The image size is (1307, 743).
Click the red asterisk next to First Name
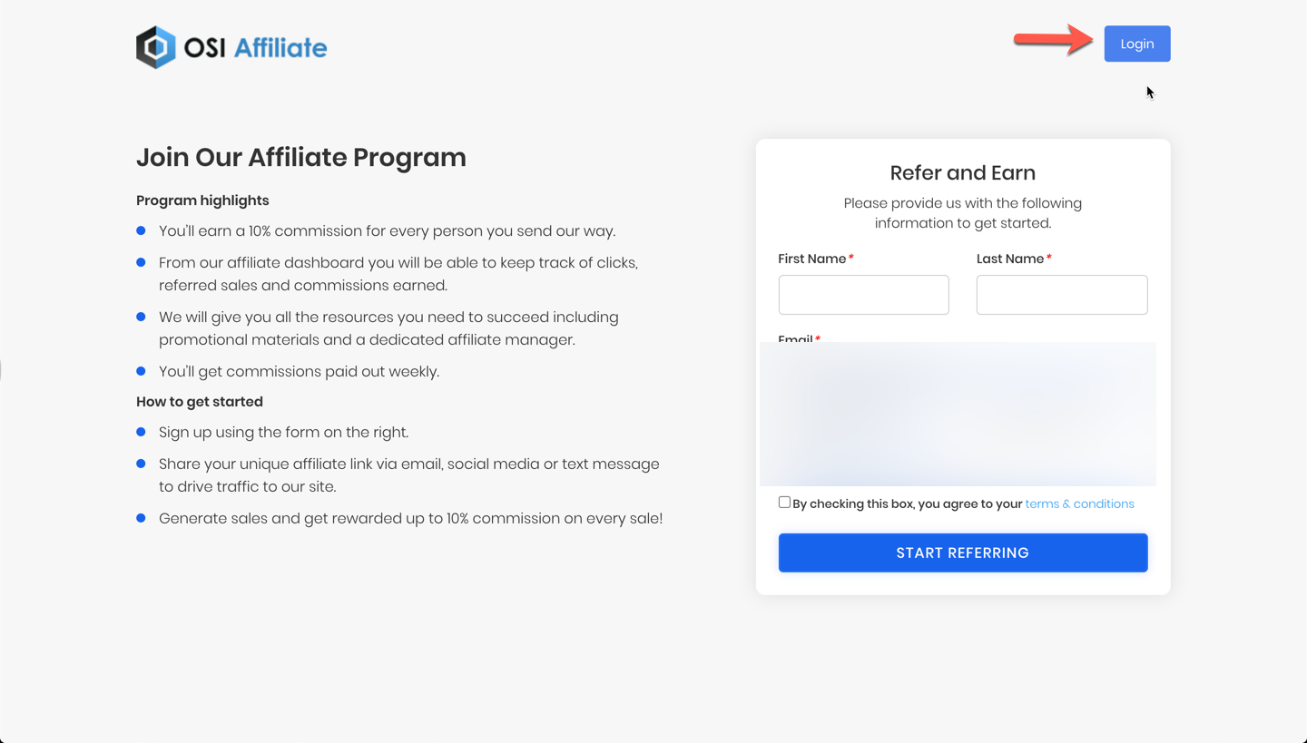[x=850, y=257]
